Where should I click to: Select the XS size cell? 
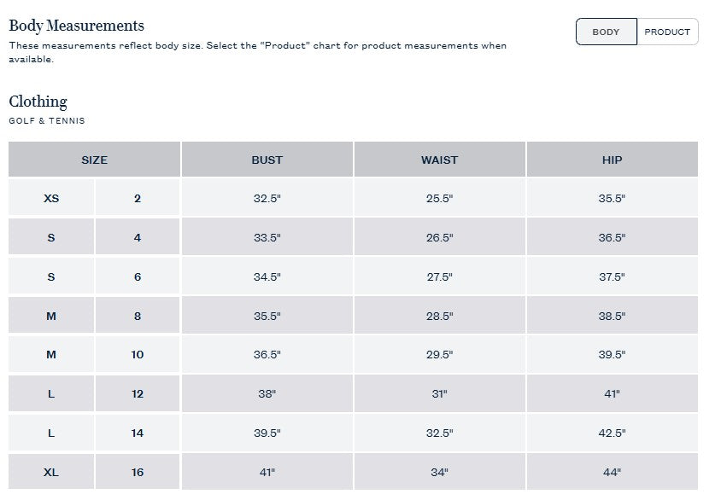pyautogui.click(x=51, y=198)
